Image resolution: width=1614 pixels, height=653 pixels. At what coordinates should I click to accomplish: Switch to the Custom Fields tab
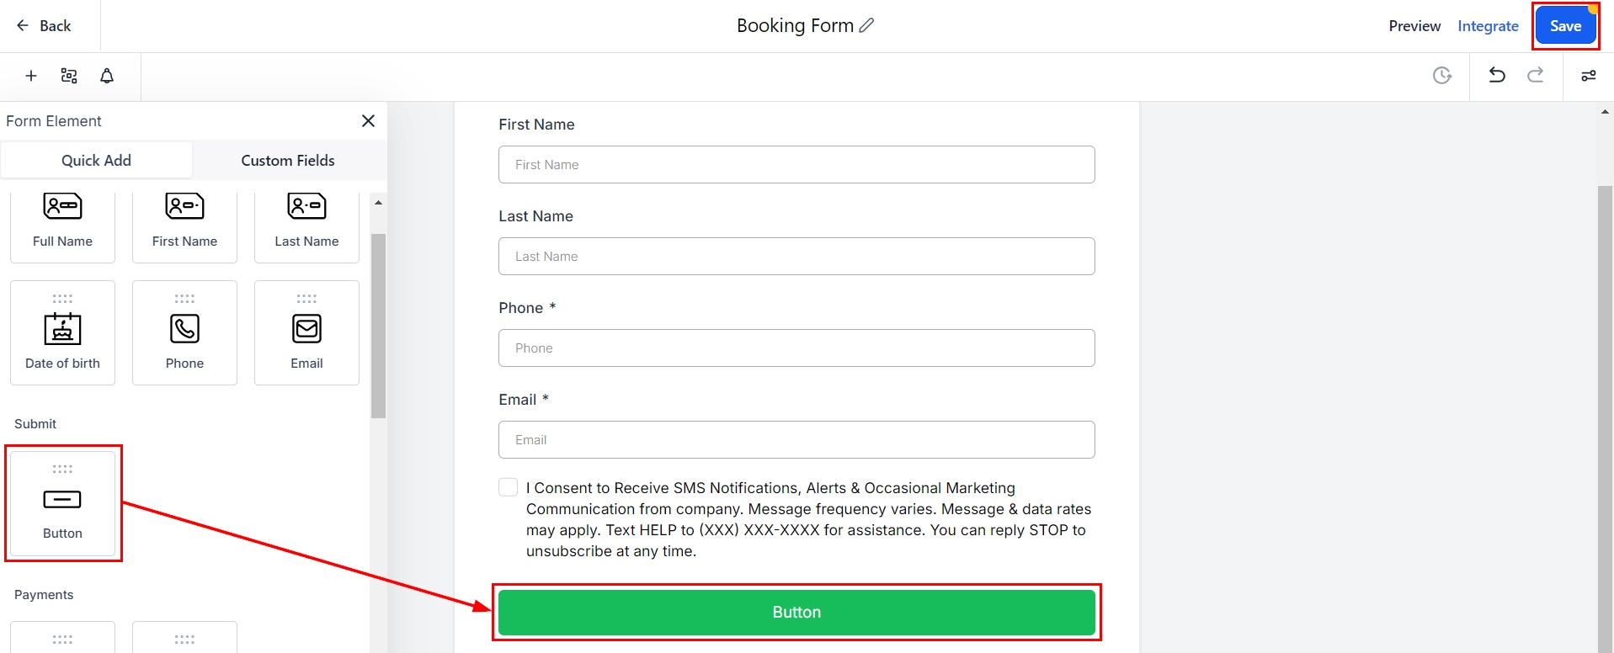pos(288,161)
